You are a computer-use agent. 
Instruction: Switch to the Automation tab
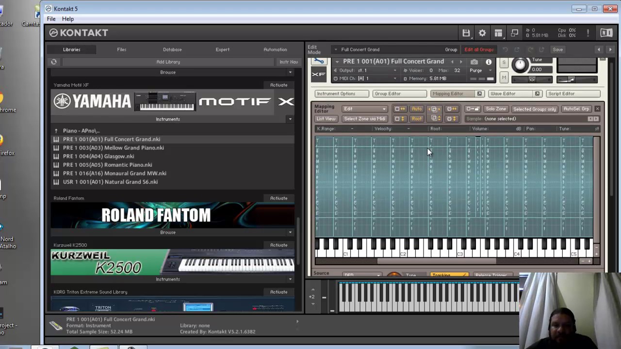pos(275,49)
